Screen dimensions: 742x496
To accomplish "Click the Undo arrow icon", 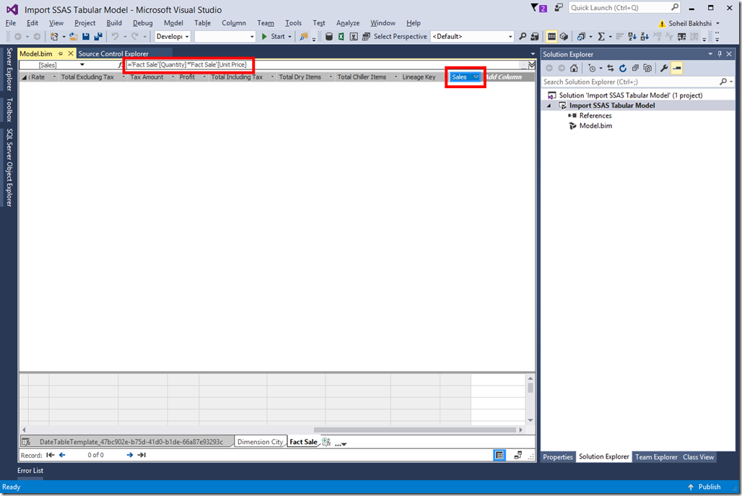I will pos(115,36).
